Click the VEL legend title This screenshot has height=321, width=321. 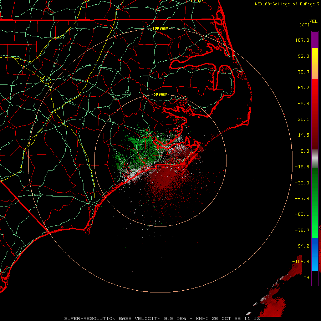[x=314, y=21]
